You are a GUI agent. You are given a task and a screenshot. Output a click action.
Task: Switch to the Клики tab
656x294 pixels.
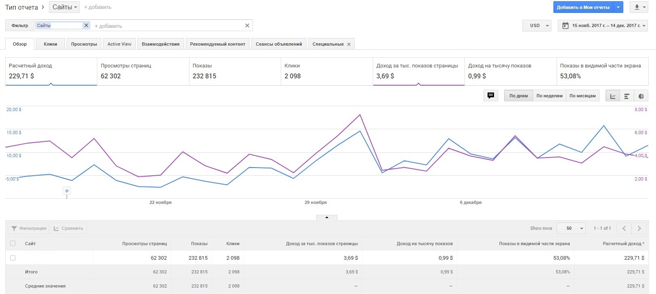(x=50, y=44)
